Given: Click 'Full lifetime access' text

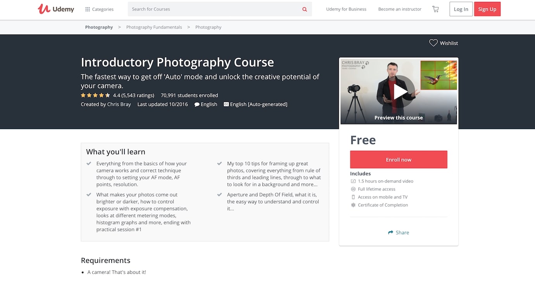Looking at the screenshot, I should point(376,189).
